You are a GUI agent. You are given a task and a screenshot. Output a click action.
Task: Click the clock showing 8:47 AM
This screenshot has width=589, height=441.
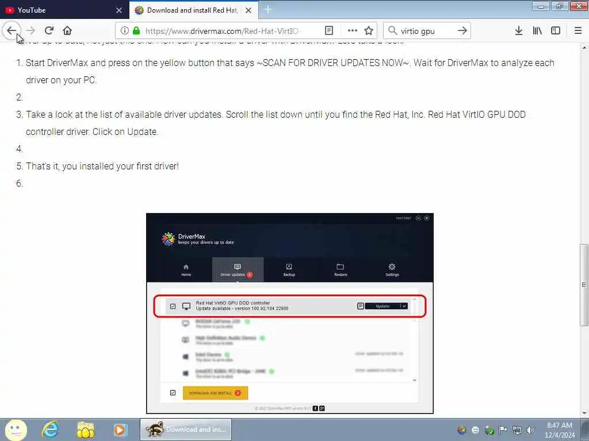(x=560, y=430)
